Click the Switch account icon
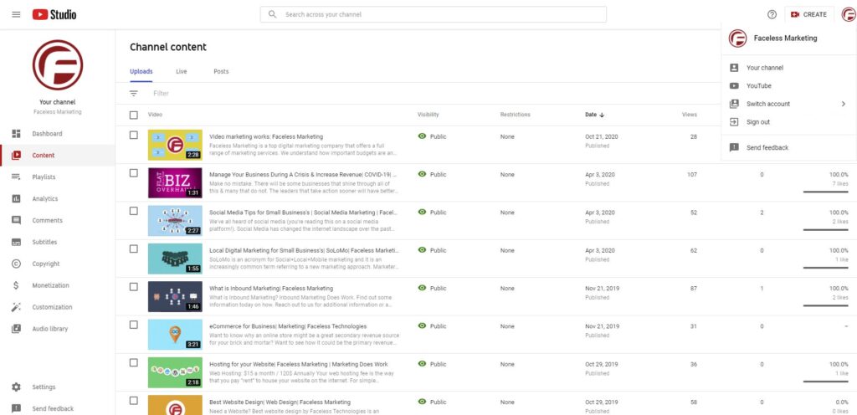857x415 pixels. tap(734, 104)
